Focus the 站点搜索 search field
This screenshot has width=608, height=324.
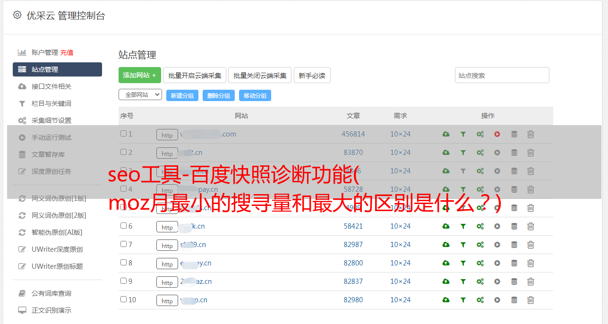pyautogui.click(x=502, y=75)
